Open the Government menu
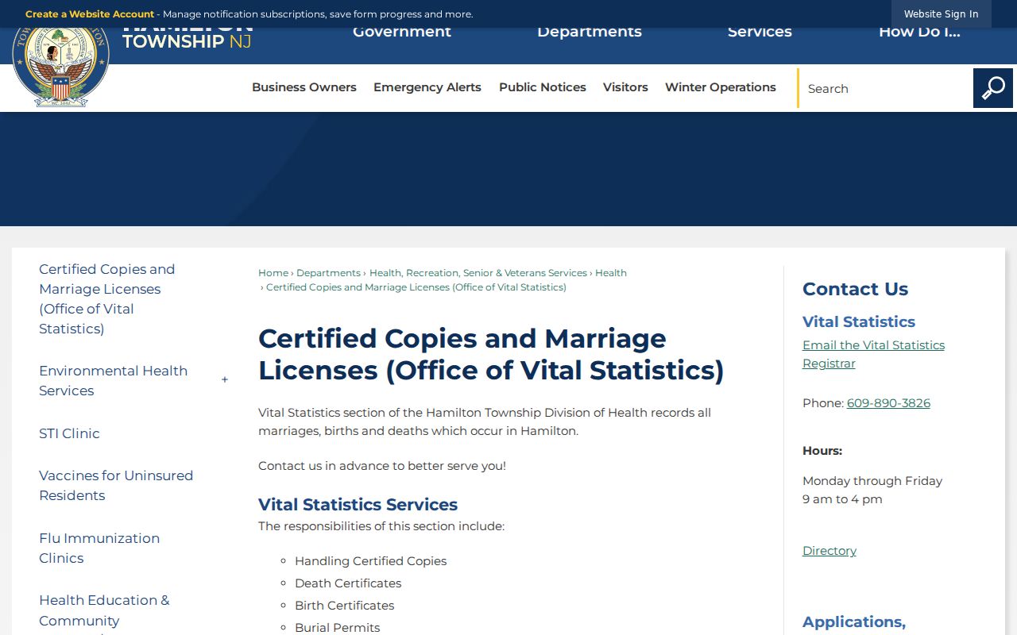Image resolution: width=1017 pixels, height=635 pixels. click(x=402, y=32)
